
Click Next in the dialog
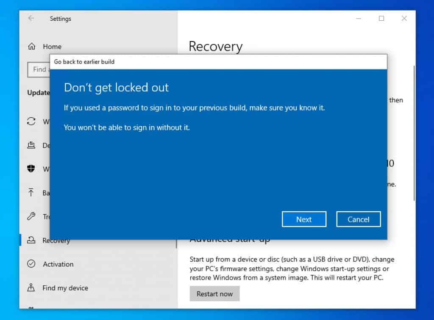[x=304, y=219]
